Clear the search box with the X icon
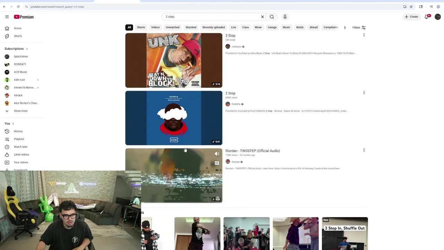Image resolution: width=444 pixels, height=250 pixels. tap(263, 17)
